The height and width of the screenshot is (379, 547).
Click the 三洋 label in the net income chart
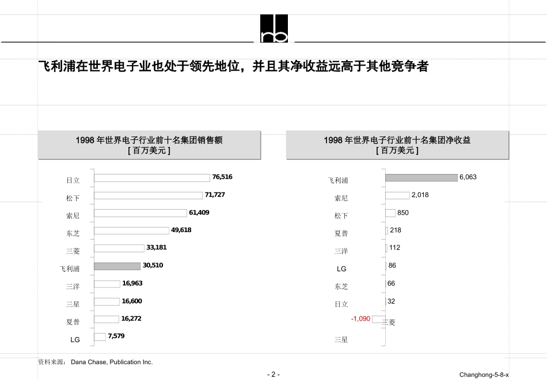pos(341,251)
